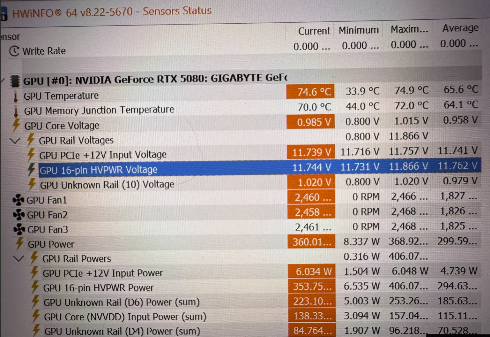Click the fan icon beside GPU Fan1

pos(19,200)
